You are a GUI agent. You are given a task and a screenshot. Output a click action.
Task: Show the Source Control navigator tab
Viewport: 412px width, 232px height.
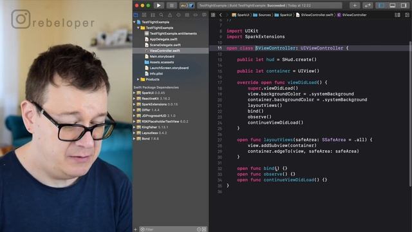tap(144, 15)
